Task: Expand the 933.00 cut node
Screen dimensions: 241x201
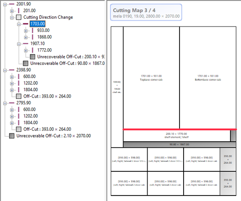Action: (x=26, y=31)
